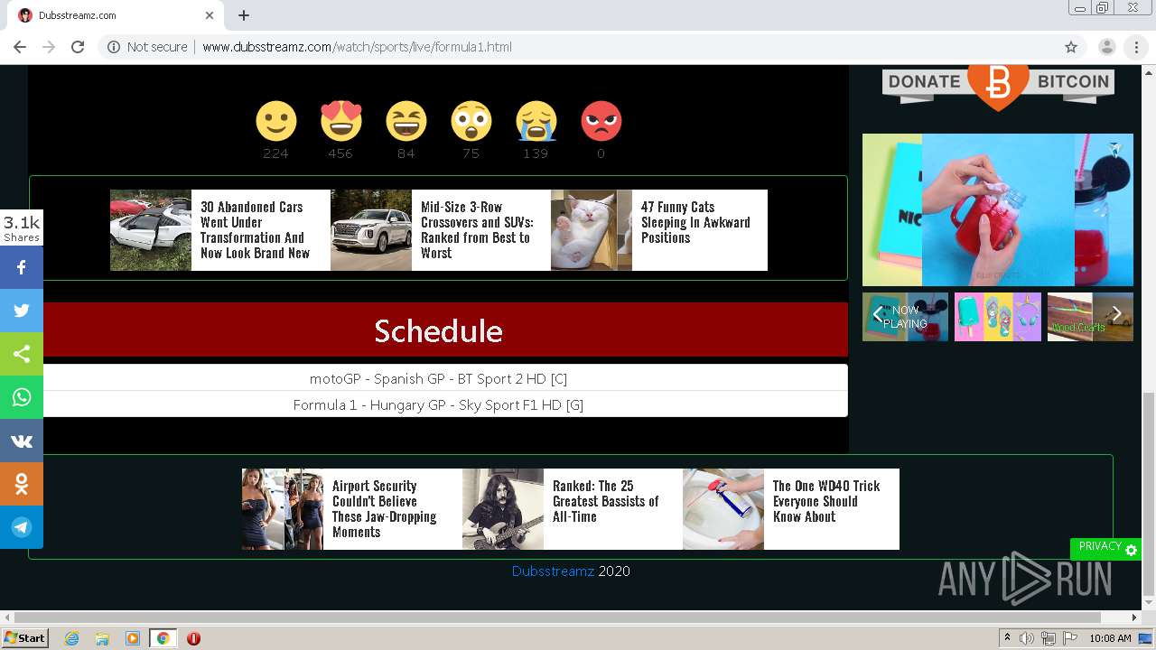Close the Dubsstreamz.com tab
The image size is (1156, 650).
(210, 15)
